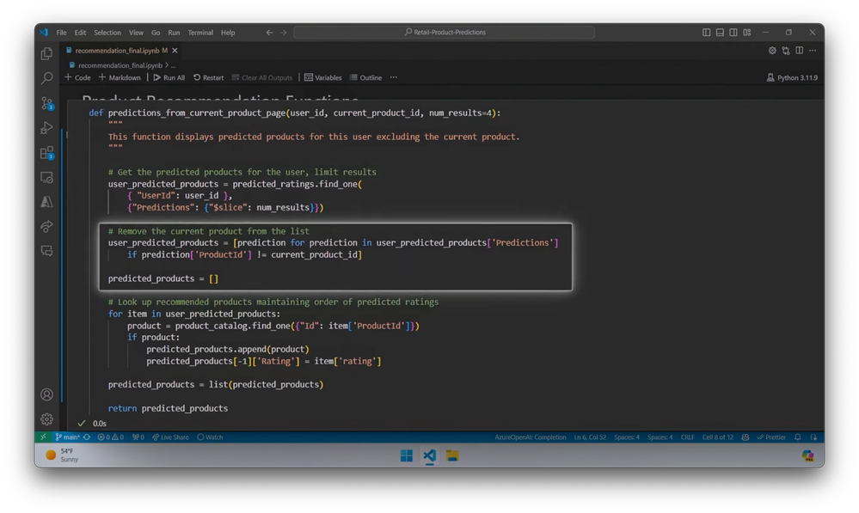The width and height of the screenshot is (859, 513).
Task: Open the Extensions view
Action: point(47,153)
